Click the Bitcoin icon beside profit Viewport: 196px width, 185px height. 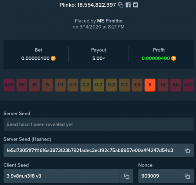[174, 58]
